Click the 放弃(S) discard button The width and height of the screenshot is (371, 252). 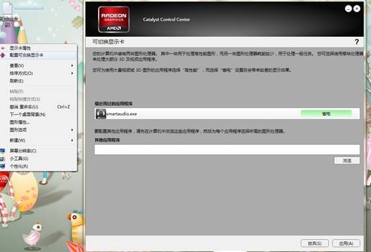[315, 243]
